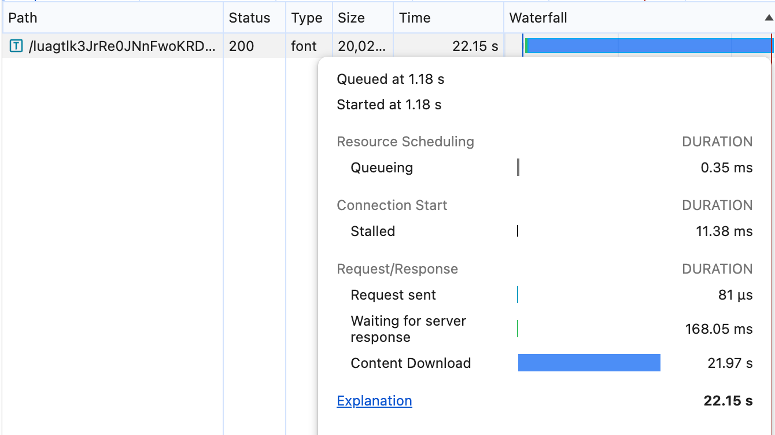This screenshot has height=435, width=775.
Task: Sort by the Time column header
Action: coord(415,18)
